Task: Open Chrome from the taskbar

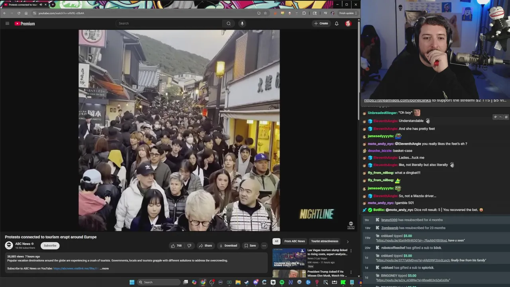Action: point(203,282)
